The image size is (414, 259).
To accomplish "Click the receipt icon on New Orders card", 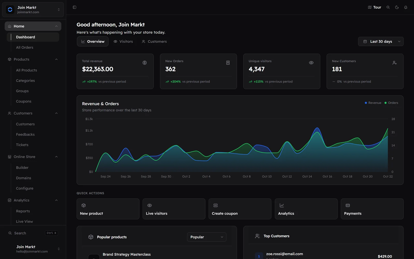I will [x=228, y=63].
